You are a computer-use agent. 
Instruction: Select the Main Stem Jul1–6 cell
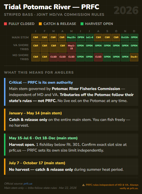[x=89, y=37]
